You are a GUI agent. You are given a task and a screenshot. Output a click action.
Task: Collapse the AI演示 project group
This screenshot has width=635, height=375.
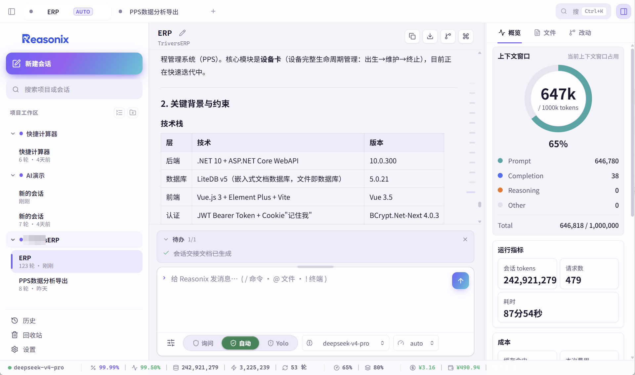coord(13,175)
